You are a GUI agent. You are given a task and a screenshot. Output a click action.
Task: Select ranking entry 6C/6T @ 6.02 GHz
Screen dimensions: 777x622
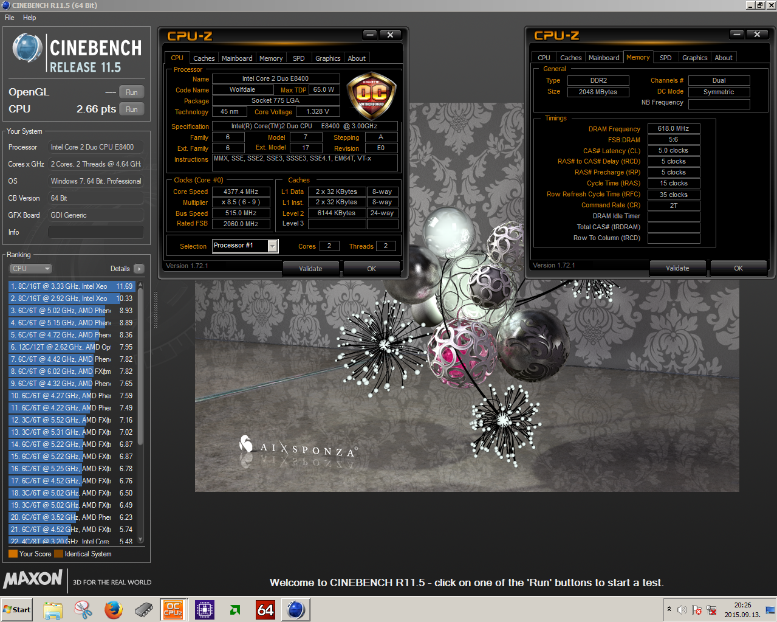click(72, 371)
